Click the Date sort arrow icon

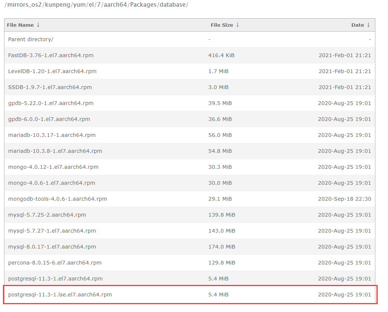pyautogui.click(x=368, y=25)
